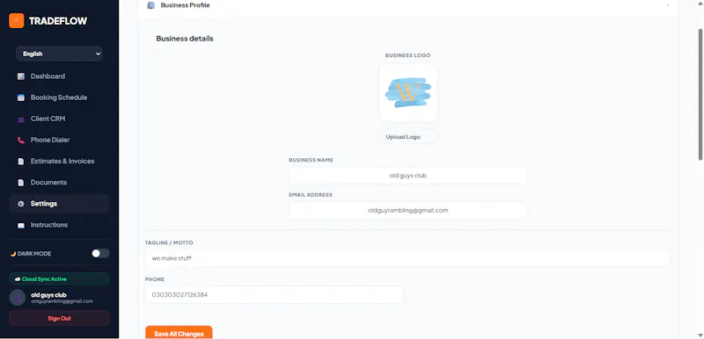Open Dashboard from the sidebar
Image resolution: width=704 pixels, height=339 pixels.
click(59, 76)
